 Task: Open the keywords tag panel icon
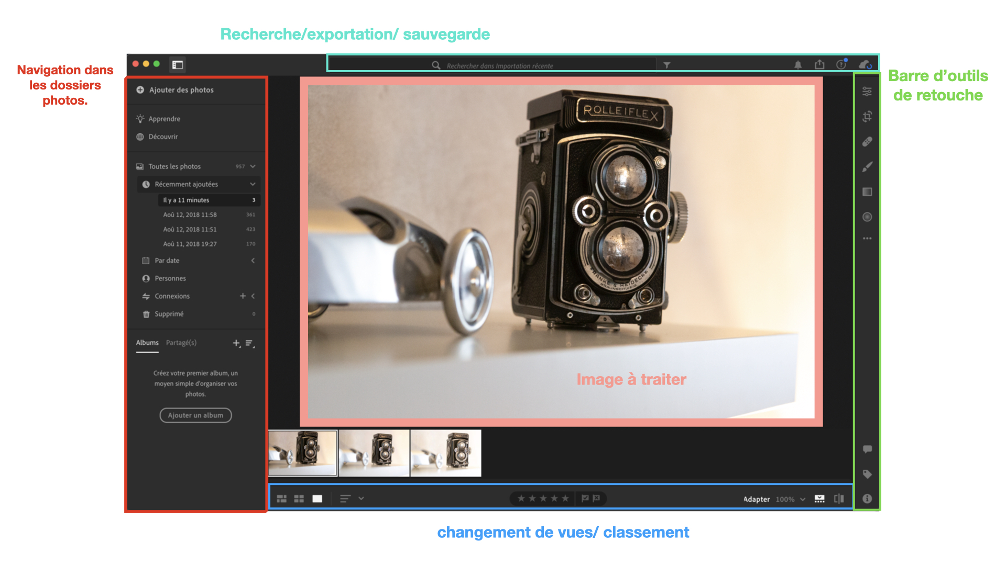point(867,474)
